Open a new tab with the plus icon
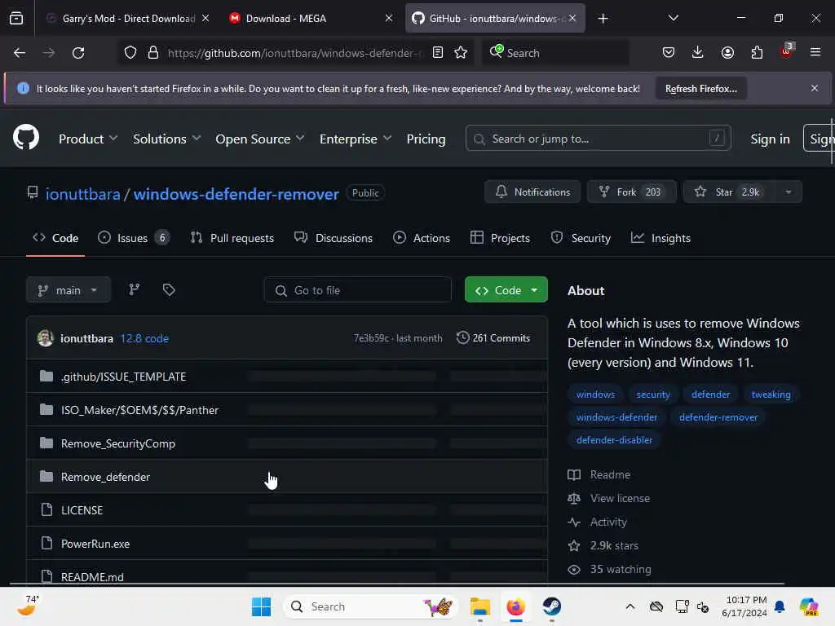Screen dimensions: 835x626 (603, 19)
